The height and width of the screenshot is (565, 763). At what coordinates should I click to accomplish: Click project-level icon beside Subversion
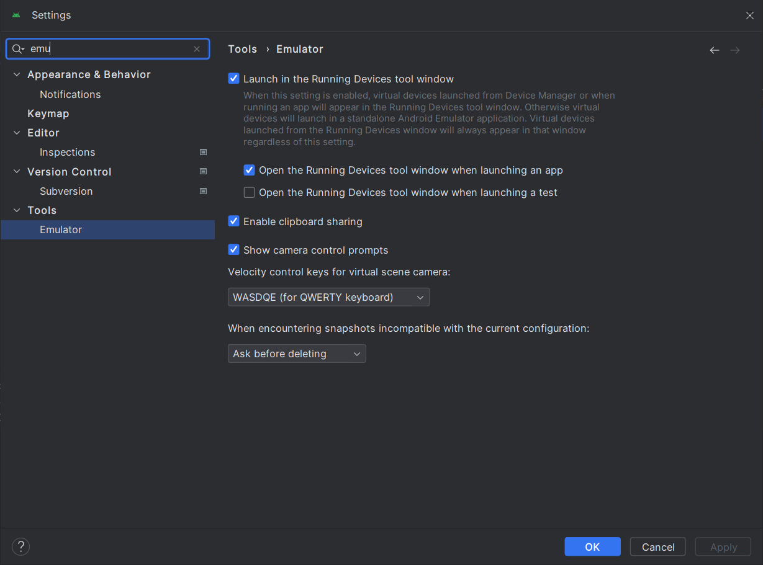[203, 191]
